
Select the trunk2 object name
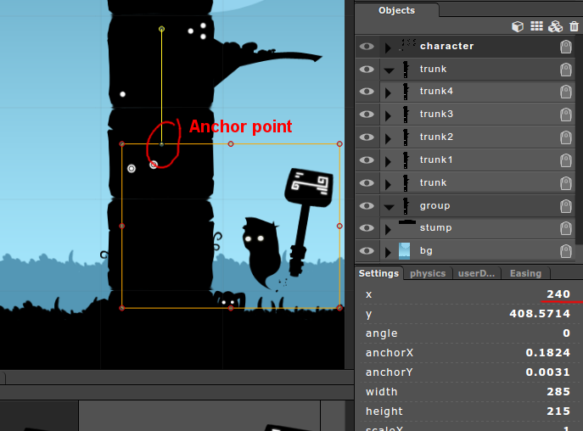436,137
